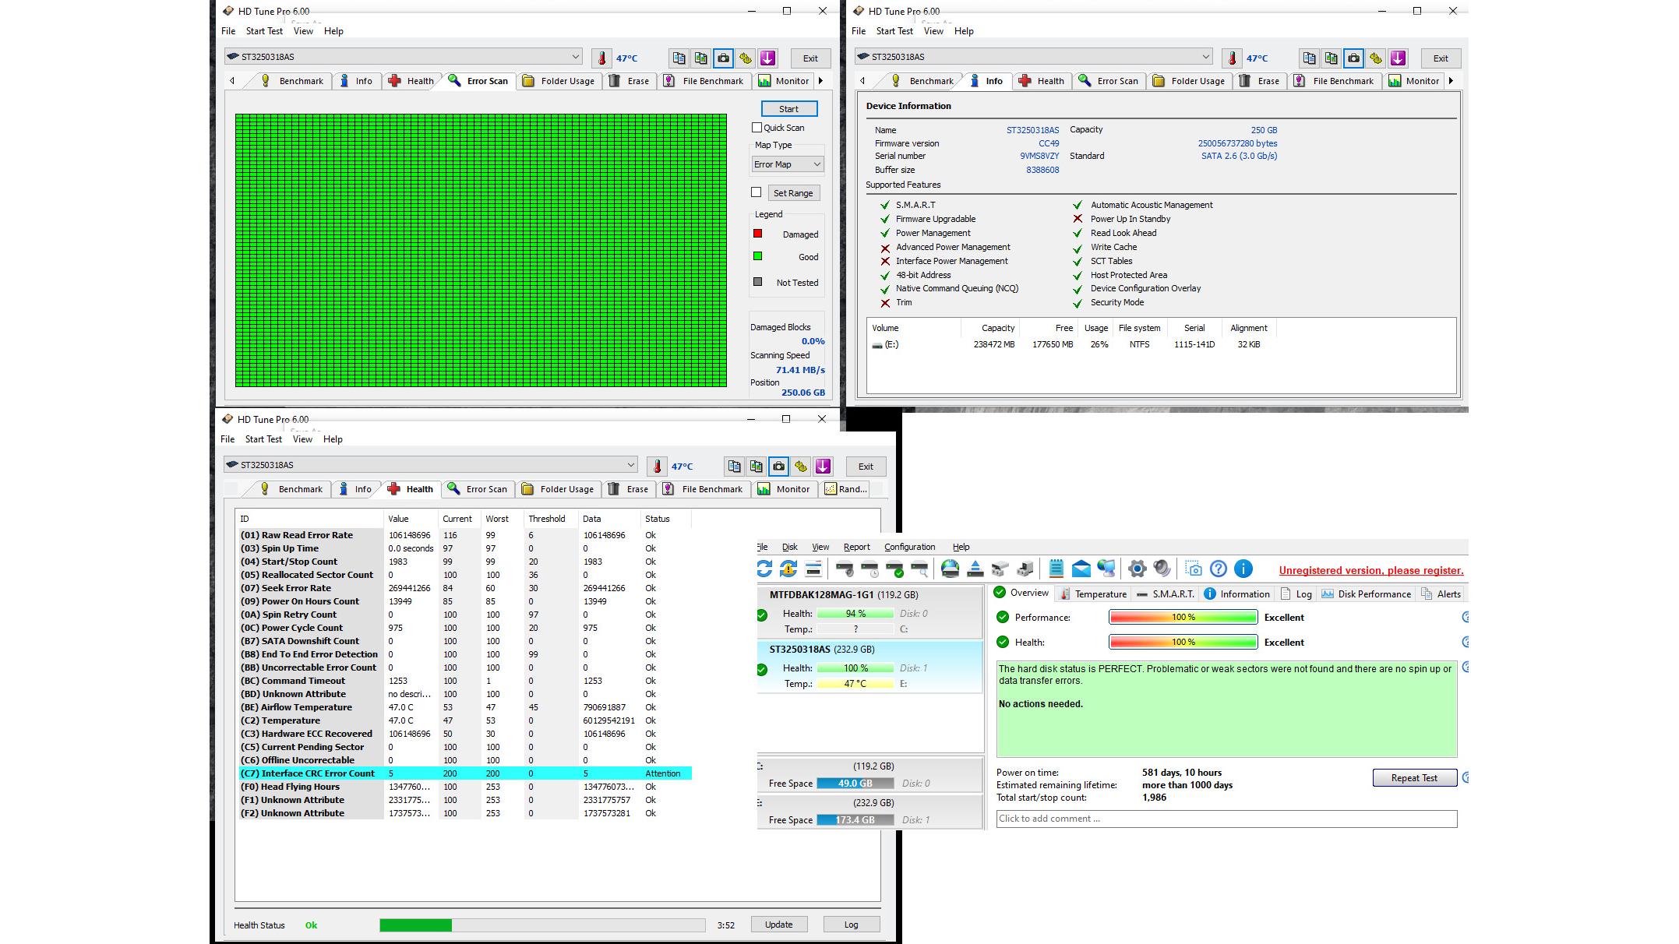Click the 'Click to add comment ...' field

(x=1226, y=819)
